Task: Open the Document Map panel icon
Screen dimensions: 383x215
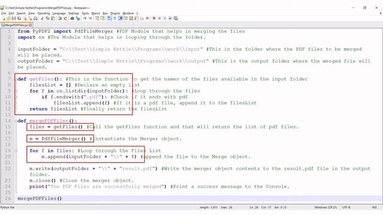Action: pos(131,19)
